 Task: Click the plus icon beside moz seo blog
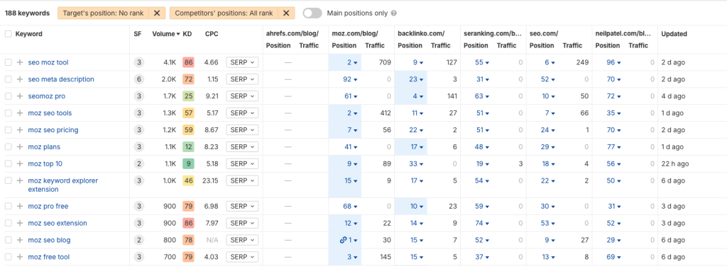click(19, 240)
